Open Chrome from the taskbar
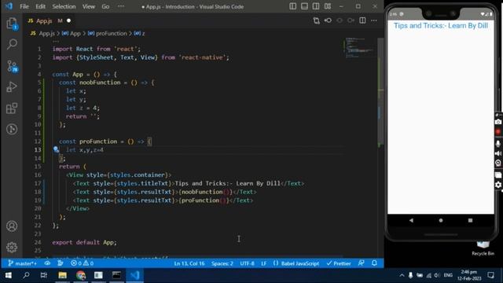 coord(80,275)
